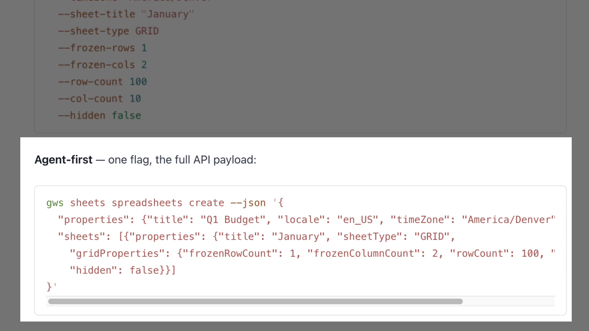
Task: Click the --json flag in the command
Action: coord(248,203)
